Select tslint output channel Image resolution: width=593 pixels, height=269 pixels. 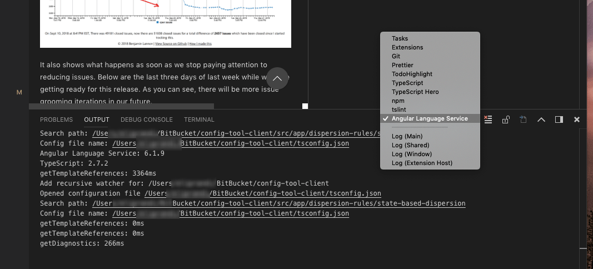pos(430,109)
